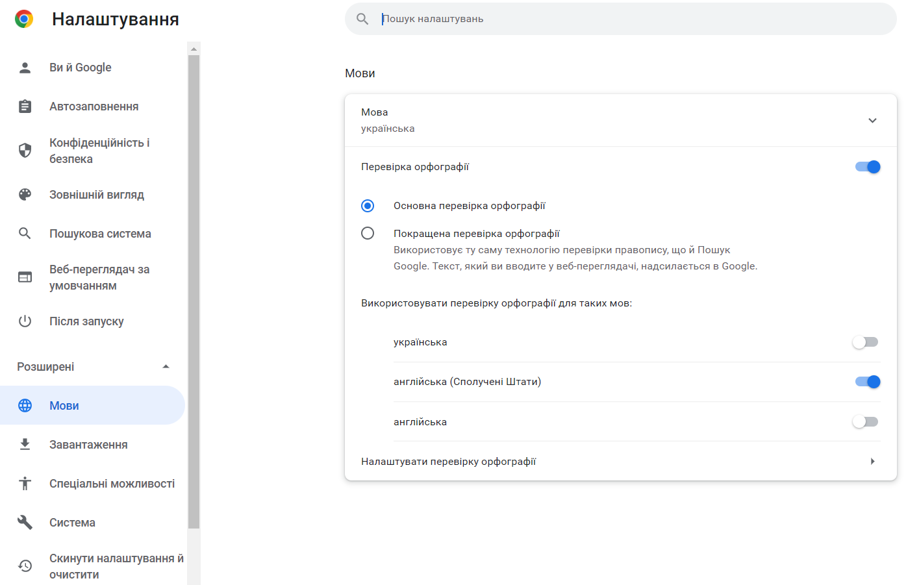
Task: Click the magnifier icon beside Пошукова система
Action: 25,233
